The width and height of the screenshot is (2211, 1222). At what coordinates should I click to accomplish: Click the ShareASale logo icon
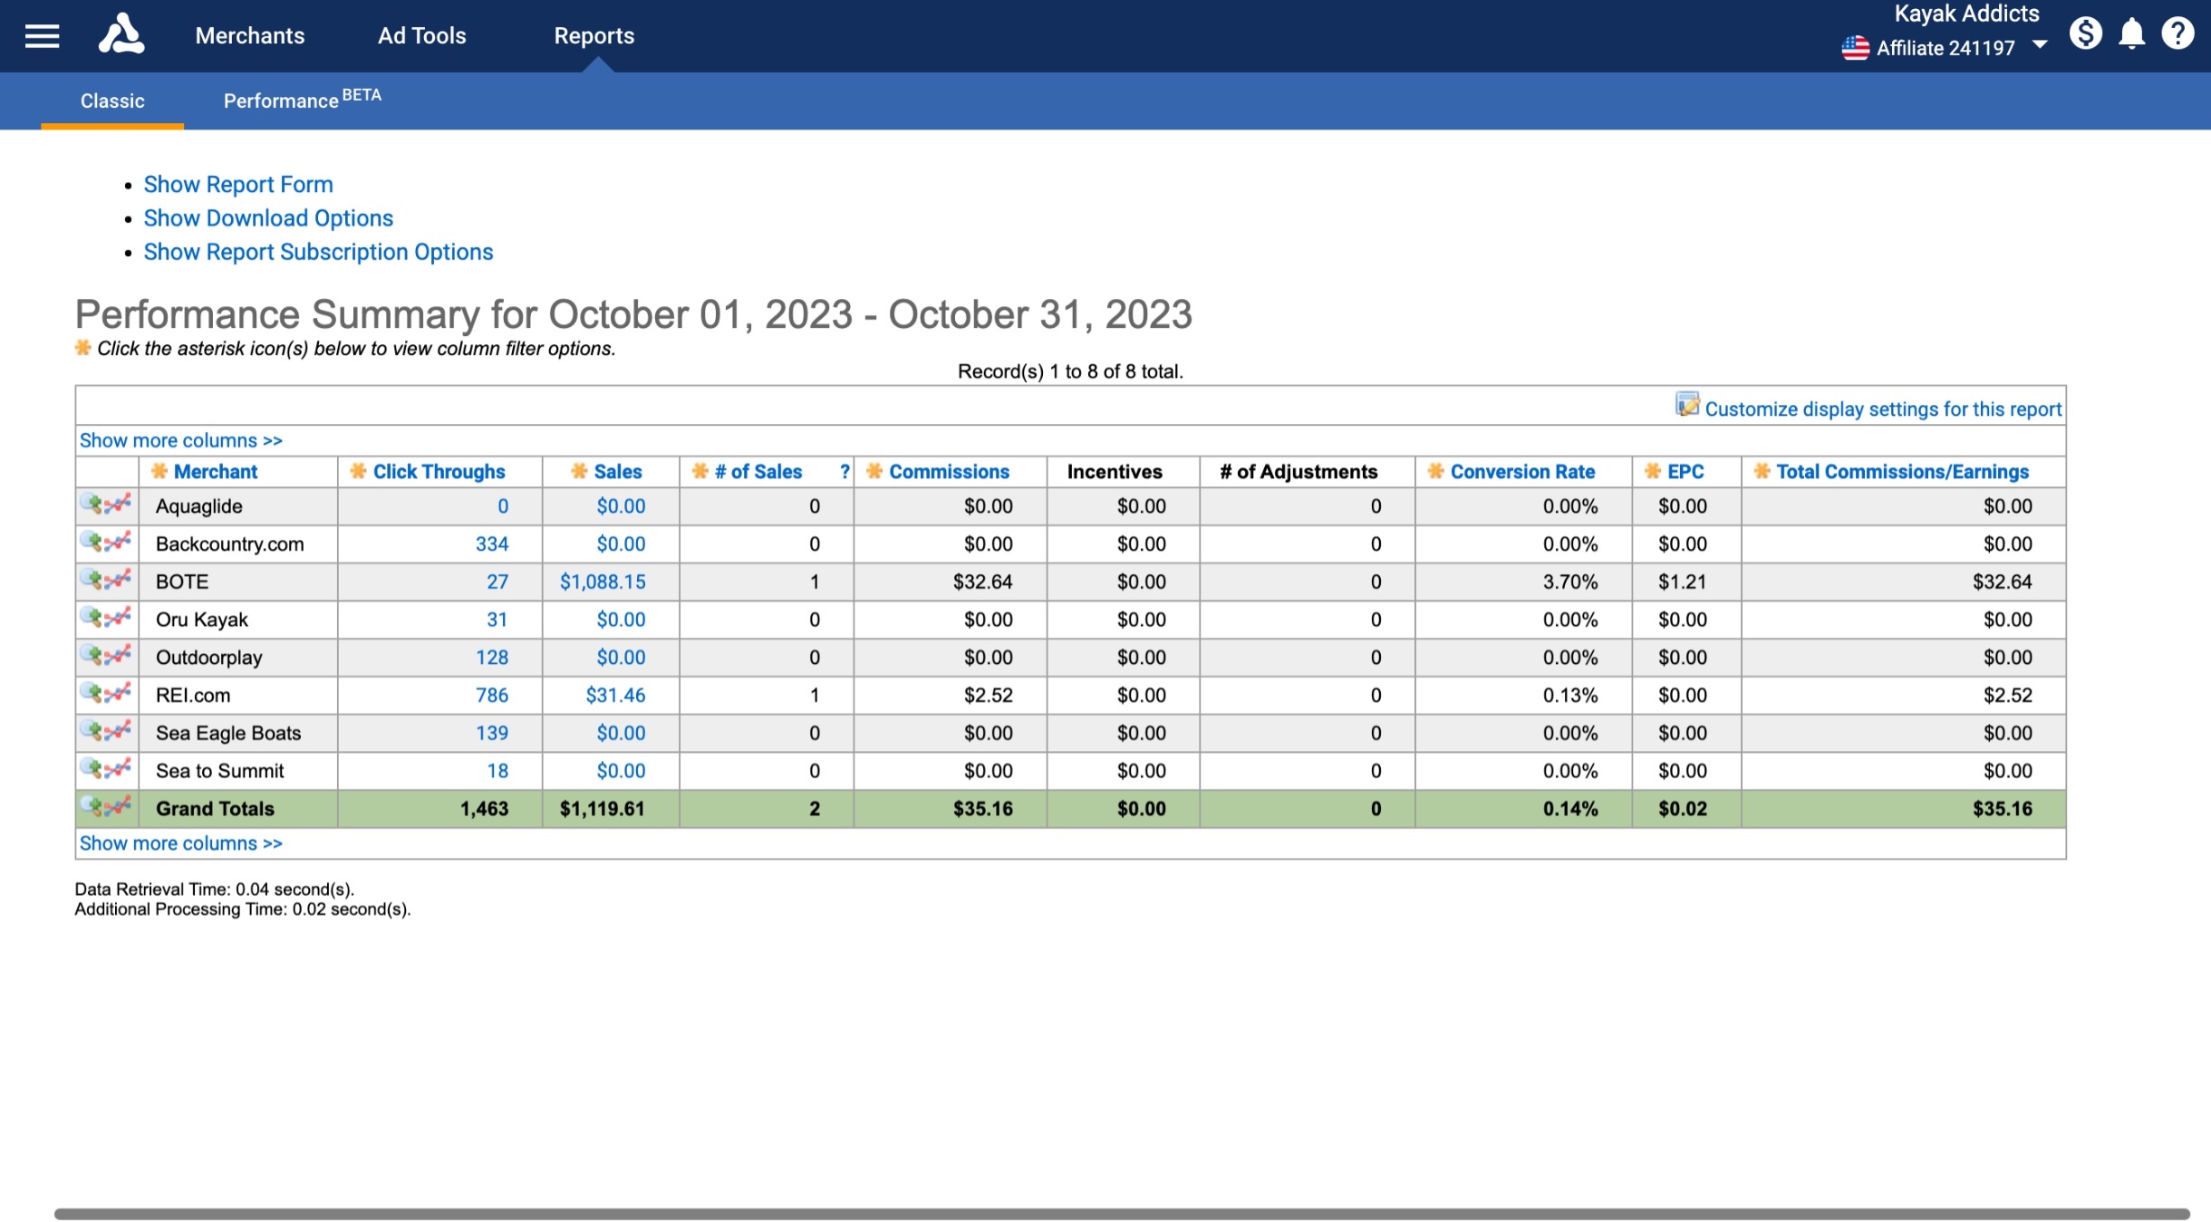pos(121,34)
